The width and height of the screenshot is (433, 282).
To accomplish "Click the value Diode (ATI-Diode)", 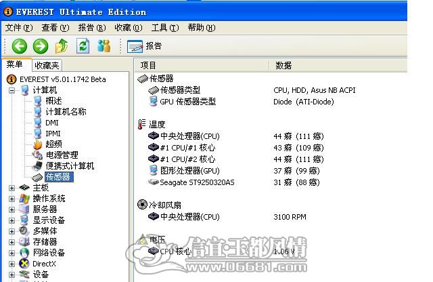I will [x=304, y=102].
